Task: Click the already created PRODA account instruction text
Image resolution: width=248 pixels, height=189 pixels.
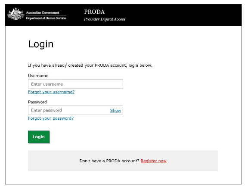Action: tap(90, 65)
